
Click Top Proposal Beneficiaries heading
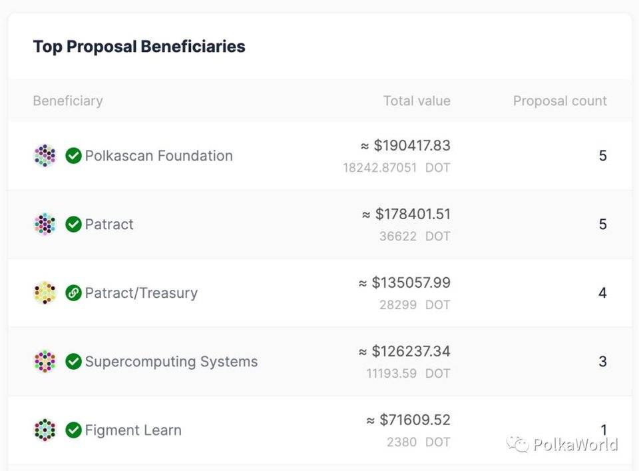[139, 47]
